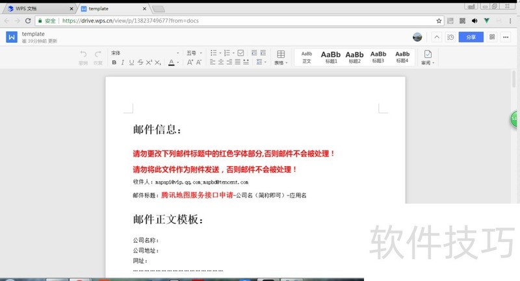Image resolution: width=520 pixels, height=281 pixels.
Task: Increase the font size
Action: (190, 62)
